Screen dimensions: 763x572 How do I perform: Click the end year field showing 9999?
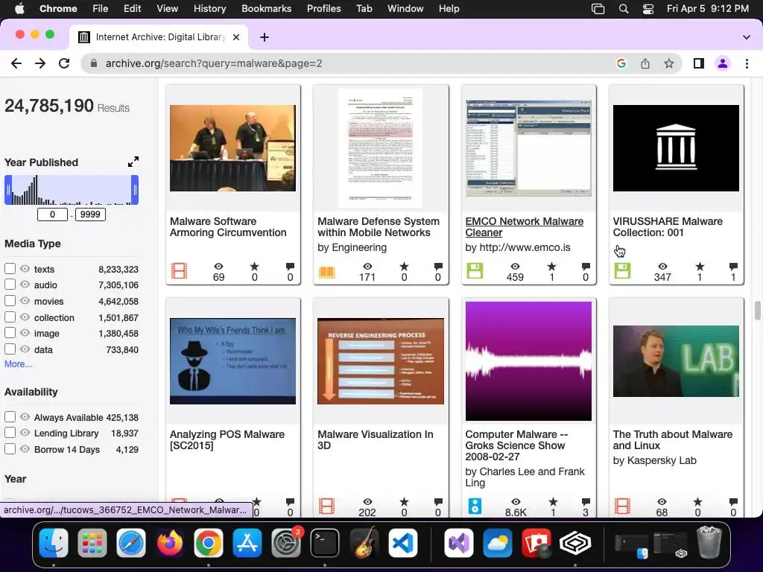tap(90, 214)
